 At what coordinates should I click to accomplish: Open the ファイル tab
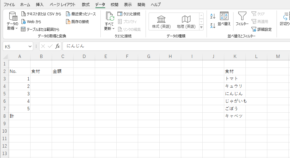(9, 4)
